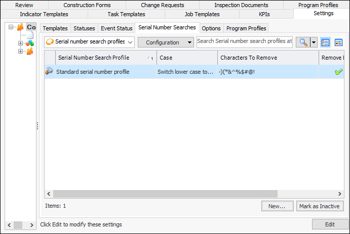Select blank document node in tree
This screenshot has width=350, height=234.
click(x=30, y=35)
